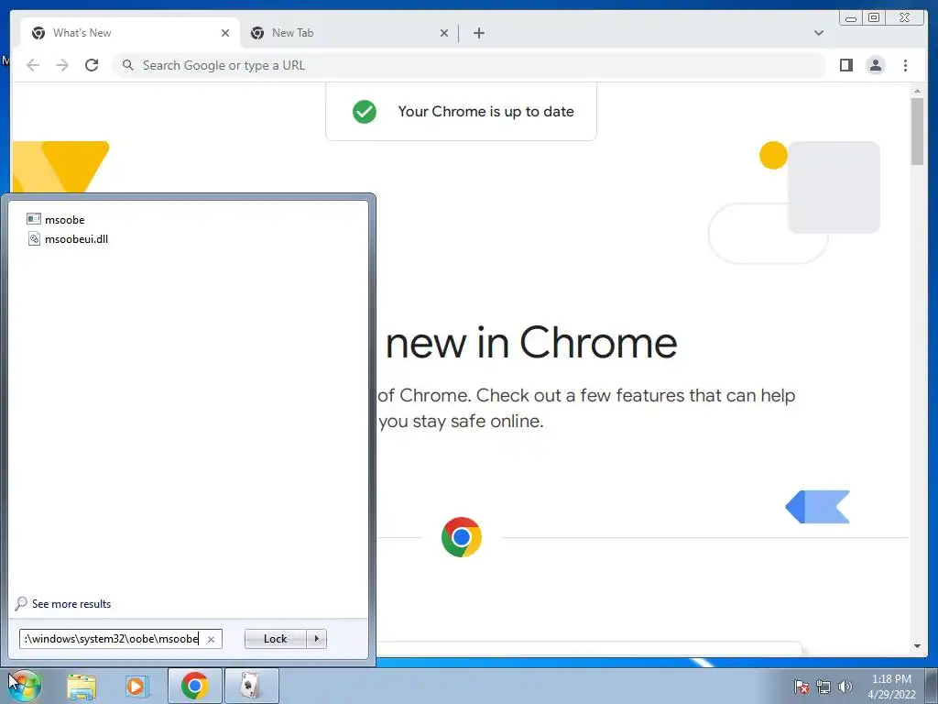Switch to the What's New tab
This screenshot has height=704, width=938.
130,33
